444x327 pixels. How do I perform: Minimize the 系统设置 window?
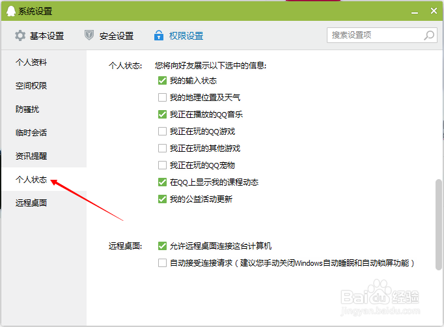[415, 12]
